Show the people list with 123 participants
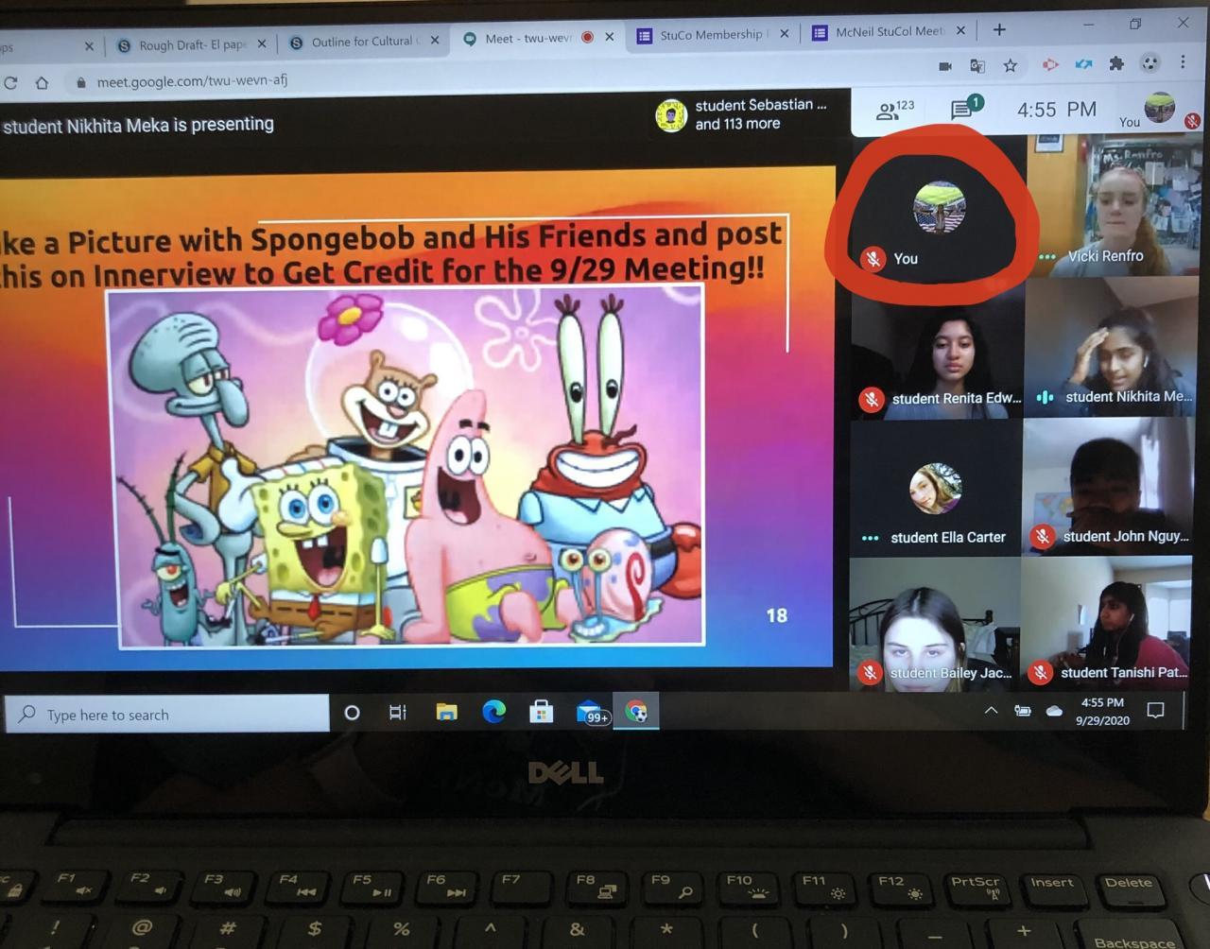The width and height of the screenshot is (1210, 949). [894, 110]
